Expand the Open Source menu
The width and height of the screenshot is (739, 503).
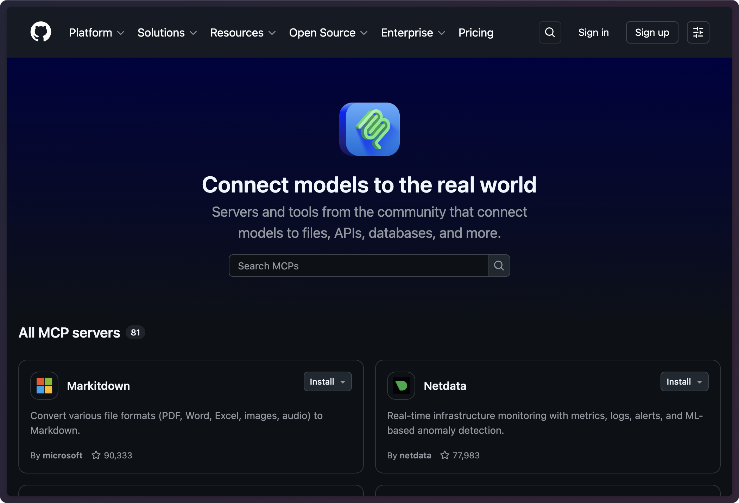[x=328, y=33]
